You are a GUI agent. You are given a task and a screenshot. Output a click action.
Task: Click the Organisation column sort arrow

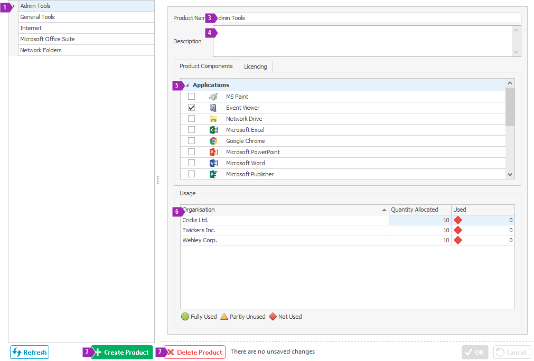pyautogui.click(x=384, y=210)
